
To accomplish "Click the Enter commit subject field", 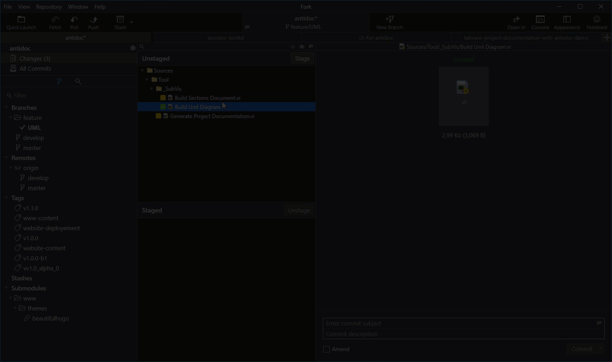I will [x=459, y=323].
